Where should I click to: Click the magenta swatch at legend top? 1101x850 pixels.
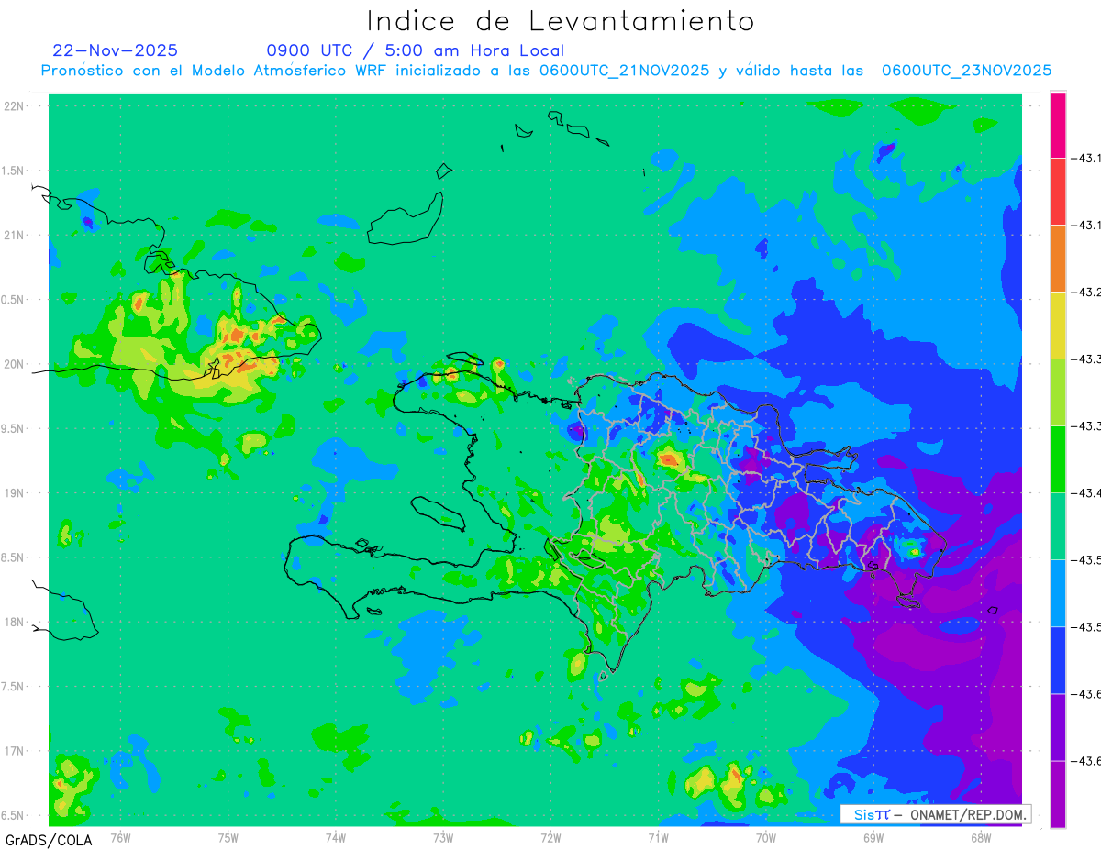tap(1058, 125)
